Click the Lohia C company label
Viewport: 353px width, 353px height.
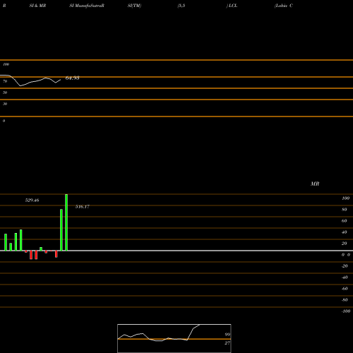[x=284, y=6]
